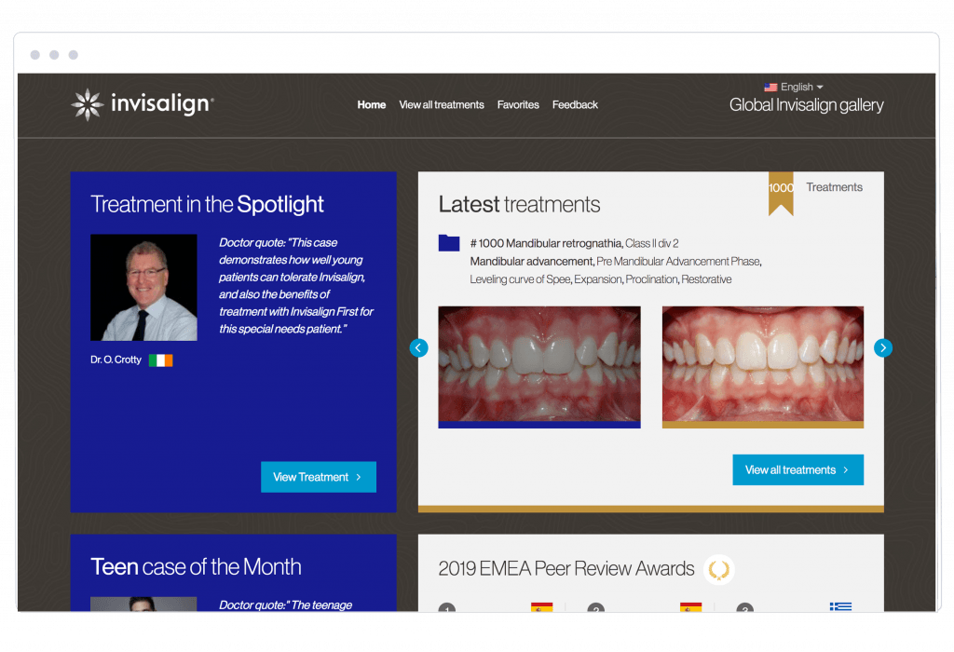Viewport: 954px width, 652px height.
Task: Click the "2019 EMEA Peer Review Awards" heading
Action: click(566, 569)
